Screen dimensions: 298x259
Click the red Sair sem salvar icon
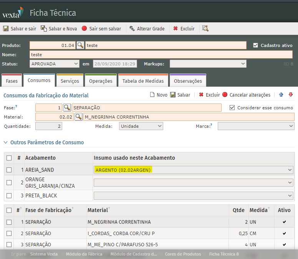[x=84, y=28]
